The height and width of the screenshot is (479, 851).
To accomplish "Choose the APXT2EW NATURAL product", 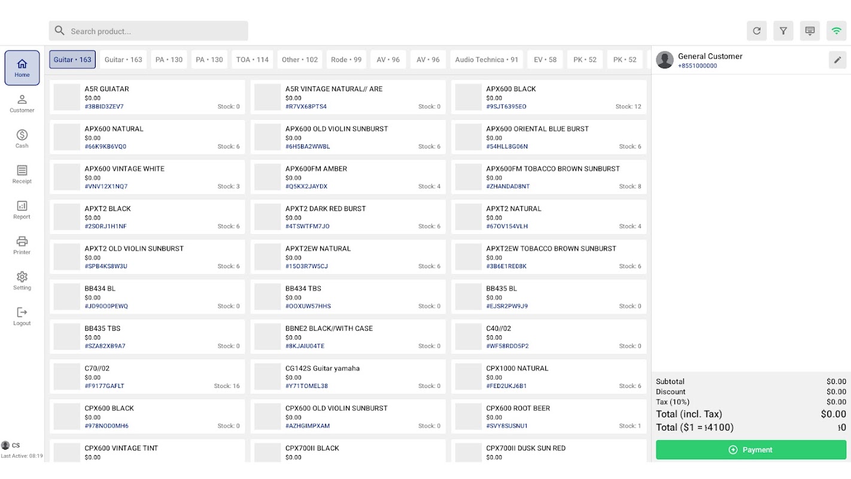I will click(348, 257).
